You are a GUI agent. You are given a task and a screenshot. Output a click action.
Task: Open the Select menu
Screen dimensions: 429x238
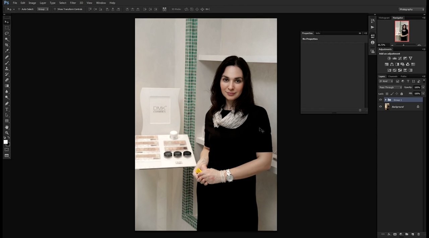tap(63, 3)
